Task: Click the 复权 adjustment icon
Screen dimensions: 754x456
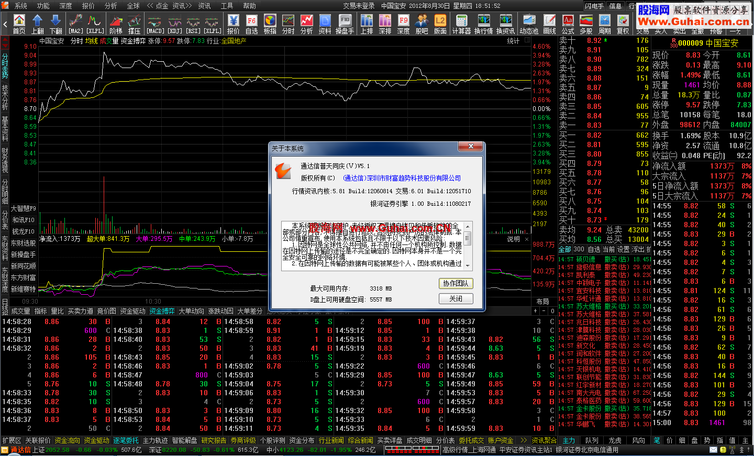Action: 623,24
